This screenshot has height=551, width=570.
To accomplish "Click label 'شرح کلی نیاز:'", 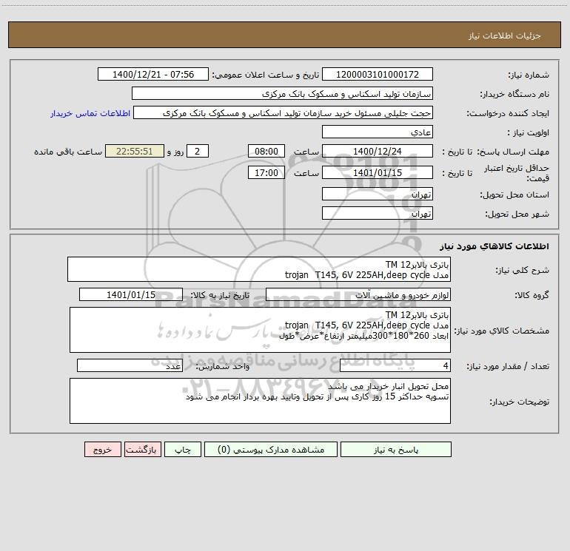I will (x=523, y=270).
